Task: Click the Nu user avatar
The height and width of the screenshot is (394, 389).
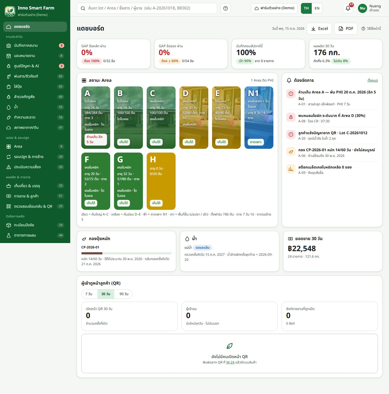Action: [362, 8]
